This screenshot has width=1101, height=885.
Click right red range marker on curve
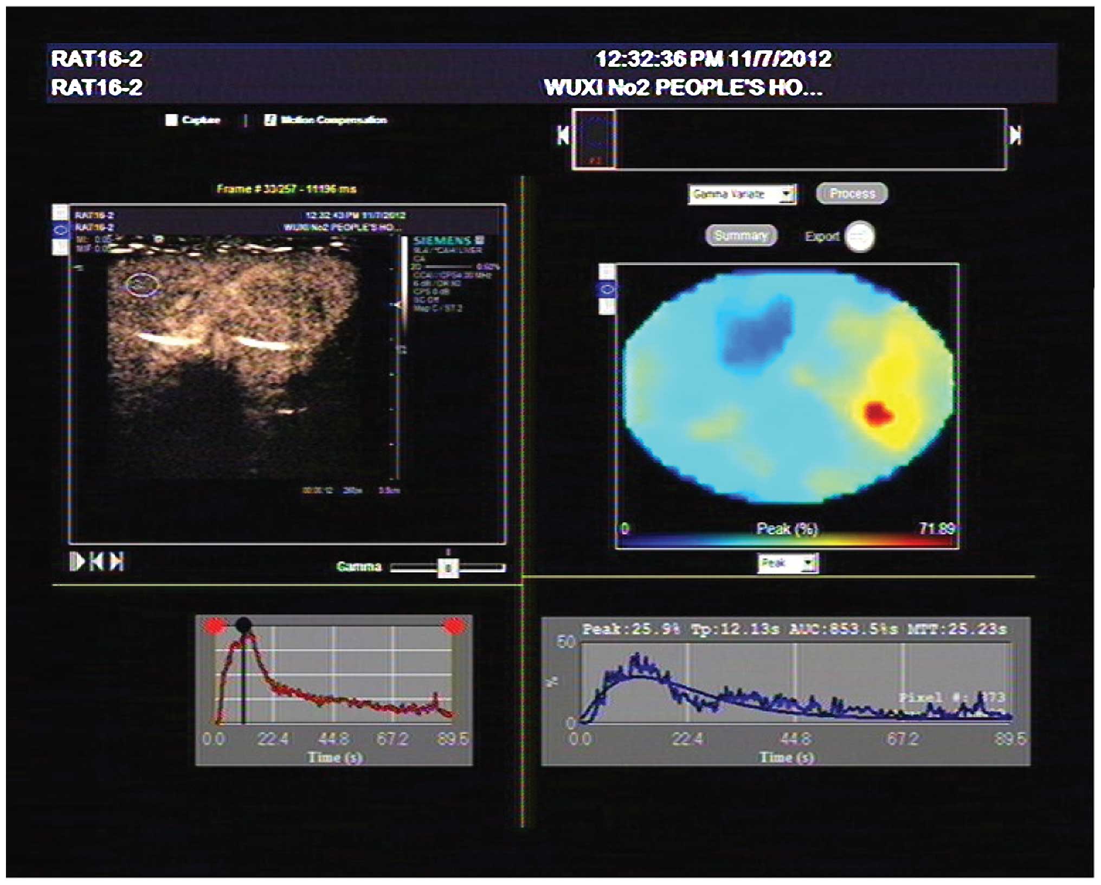point(454,626)
